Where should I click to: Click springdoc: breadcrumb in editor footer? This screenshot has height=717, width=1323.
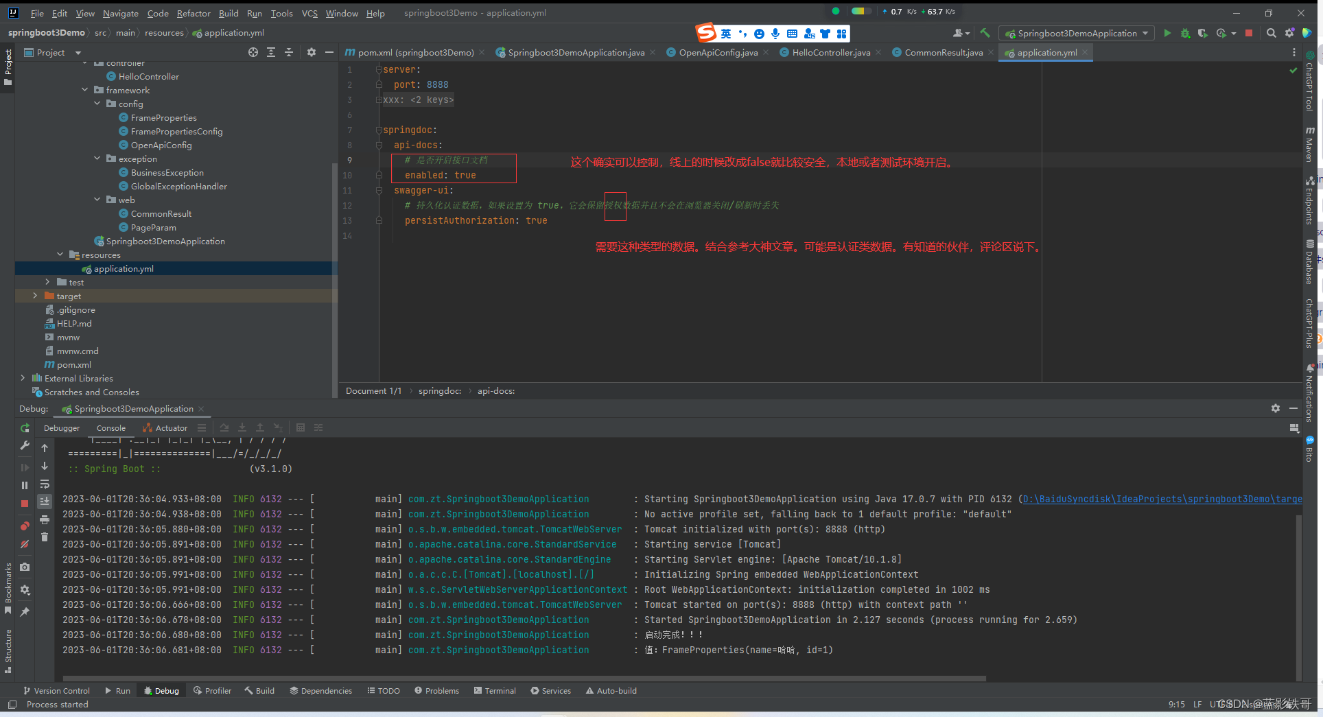(x=440, y=390)
